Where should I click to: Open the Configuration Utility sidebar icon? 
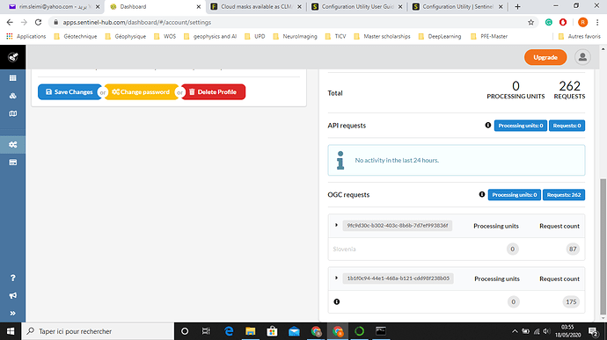pos(13,96)
